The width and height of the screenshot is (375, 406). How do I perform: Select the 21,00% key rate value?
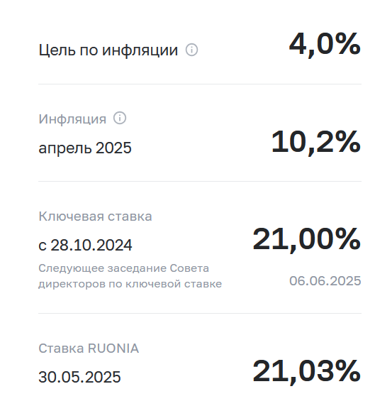(x=306, y=239)
